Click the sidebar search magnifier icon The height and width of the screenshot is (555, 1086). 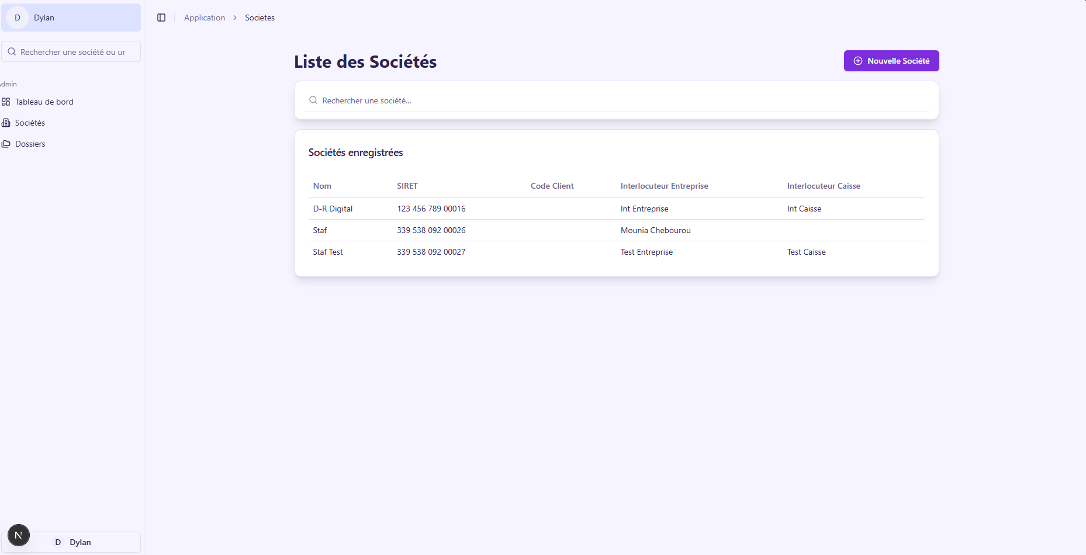click(x=12, y=52)
